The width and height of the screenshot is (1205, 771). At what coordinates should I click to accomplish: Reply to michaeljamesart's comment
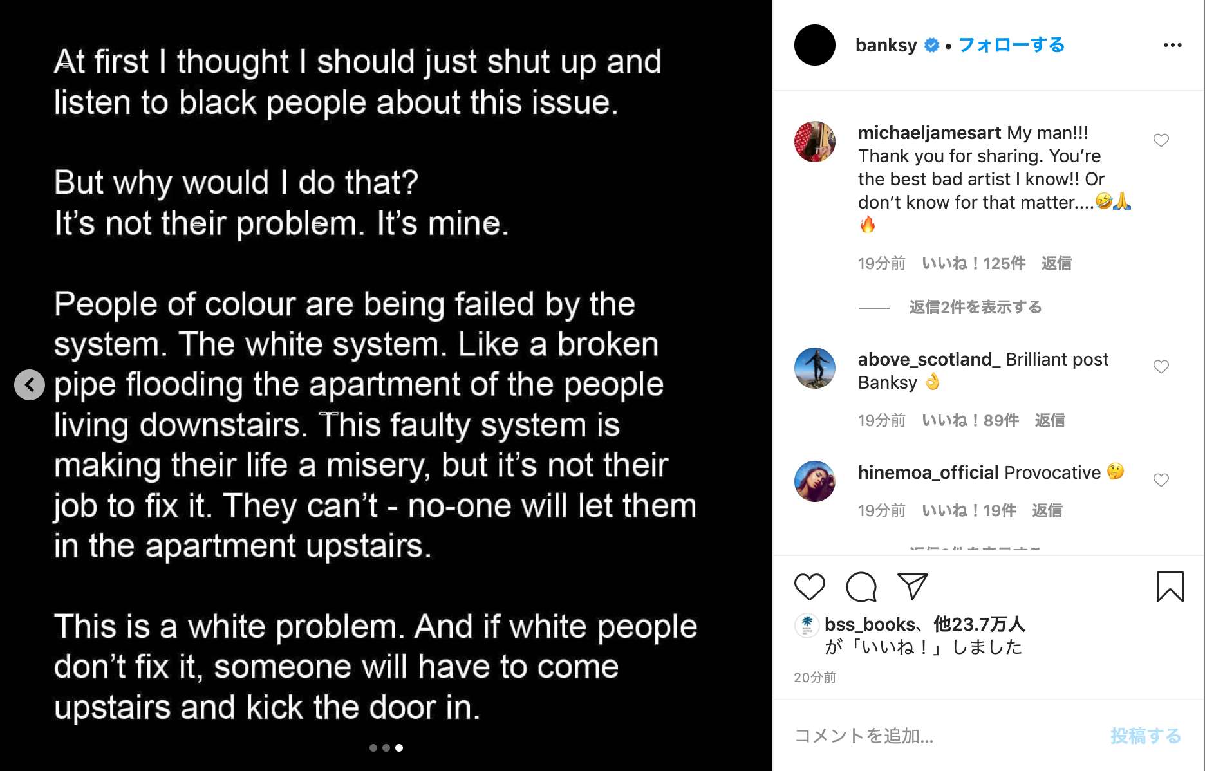1056,264
